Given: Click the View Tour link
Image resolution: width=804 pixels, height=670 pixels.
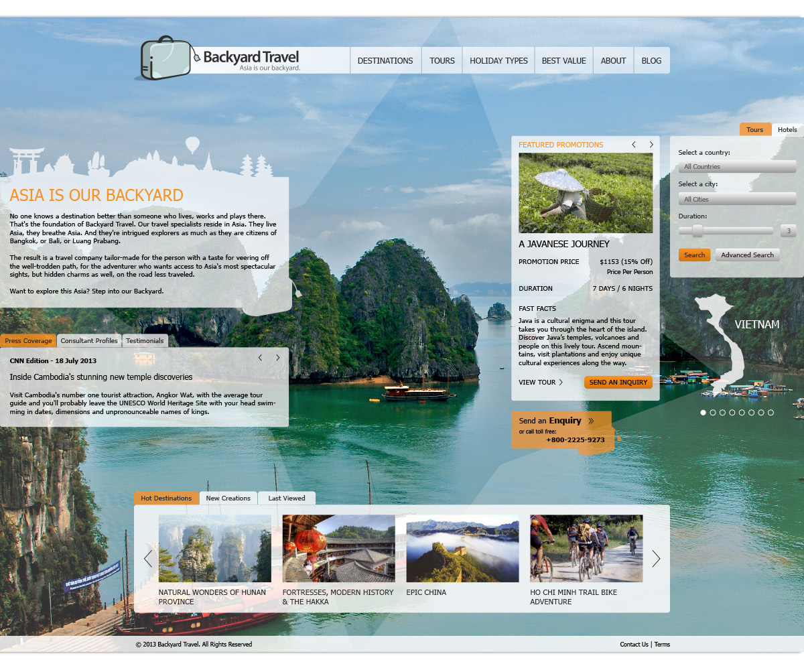Looking at the screenshot, I should (x=537, y=383).
